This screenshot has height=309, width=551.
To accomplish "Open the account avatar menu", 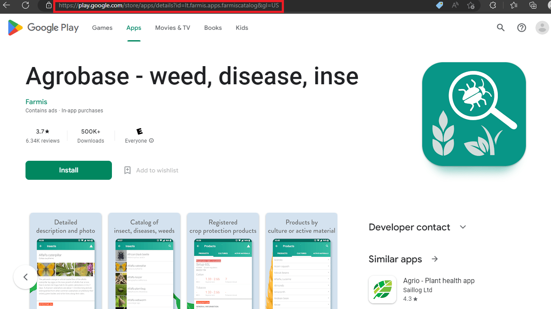I will pyautogui.click(x=542, y=28).
